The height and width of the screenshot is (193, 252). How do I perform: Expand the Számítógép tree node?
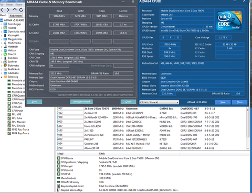(2, 24)
